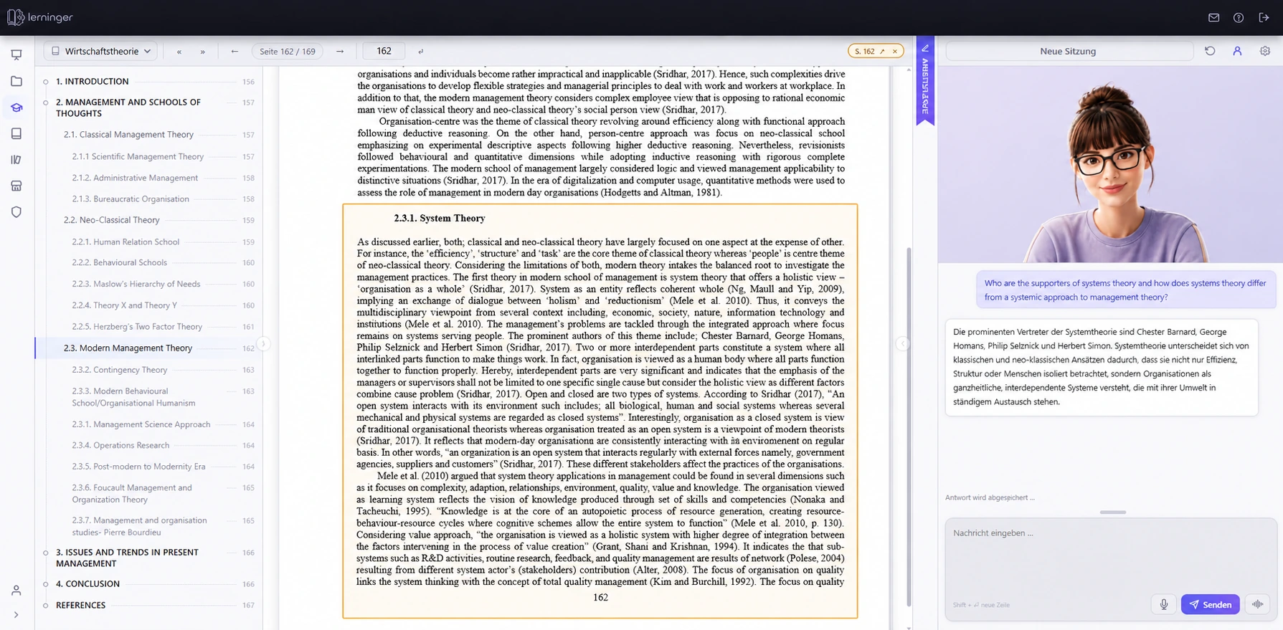This screenshot has width=1283, height=630.
Task: Click the page number input field showing 162
Action: [x=384, y=51]
